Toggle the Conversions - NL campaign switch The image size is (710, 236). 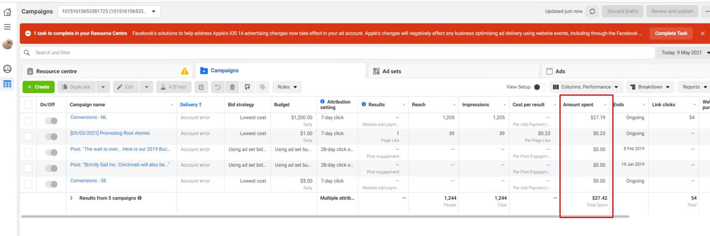tap(51, 121)
